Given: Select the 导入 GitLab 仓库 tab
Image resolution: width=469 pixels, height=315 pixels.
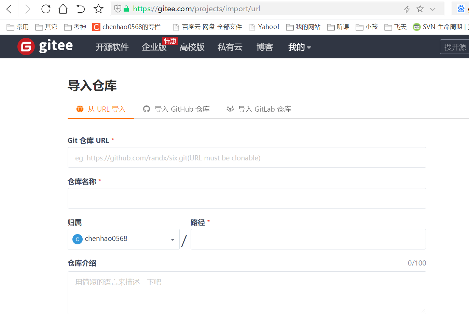Looking at the screenshot, I should (x=259, y=109).
